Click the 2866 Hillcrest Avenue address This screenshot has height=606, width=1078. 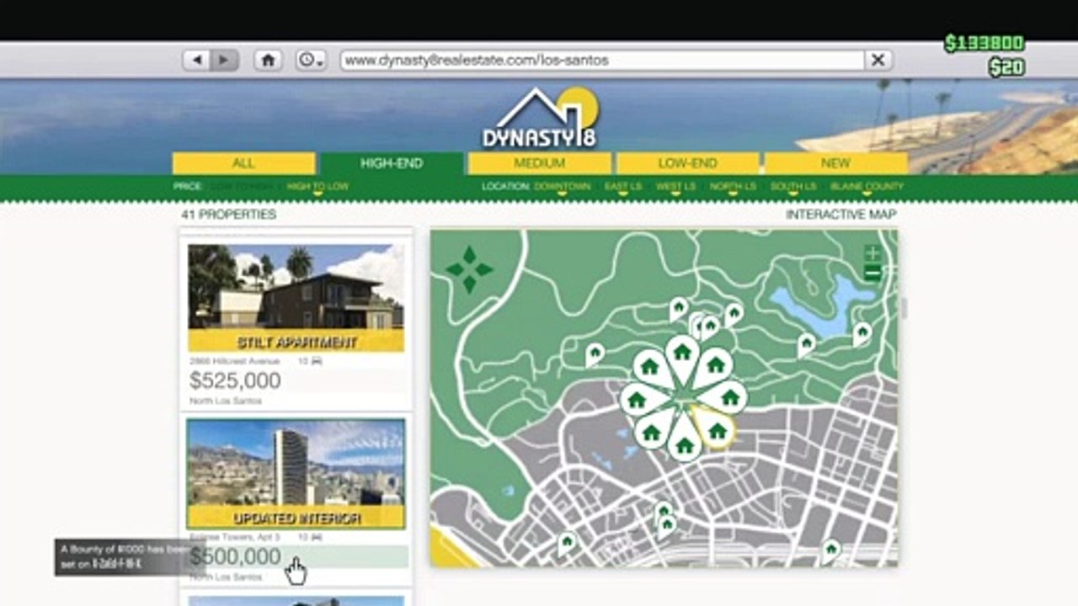234,360
